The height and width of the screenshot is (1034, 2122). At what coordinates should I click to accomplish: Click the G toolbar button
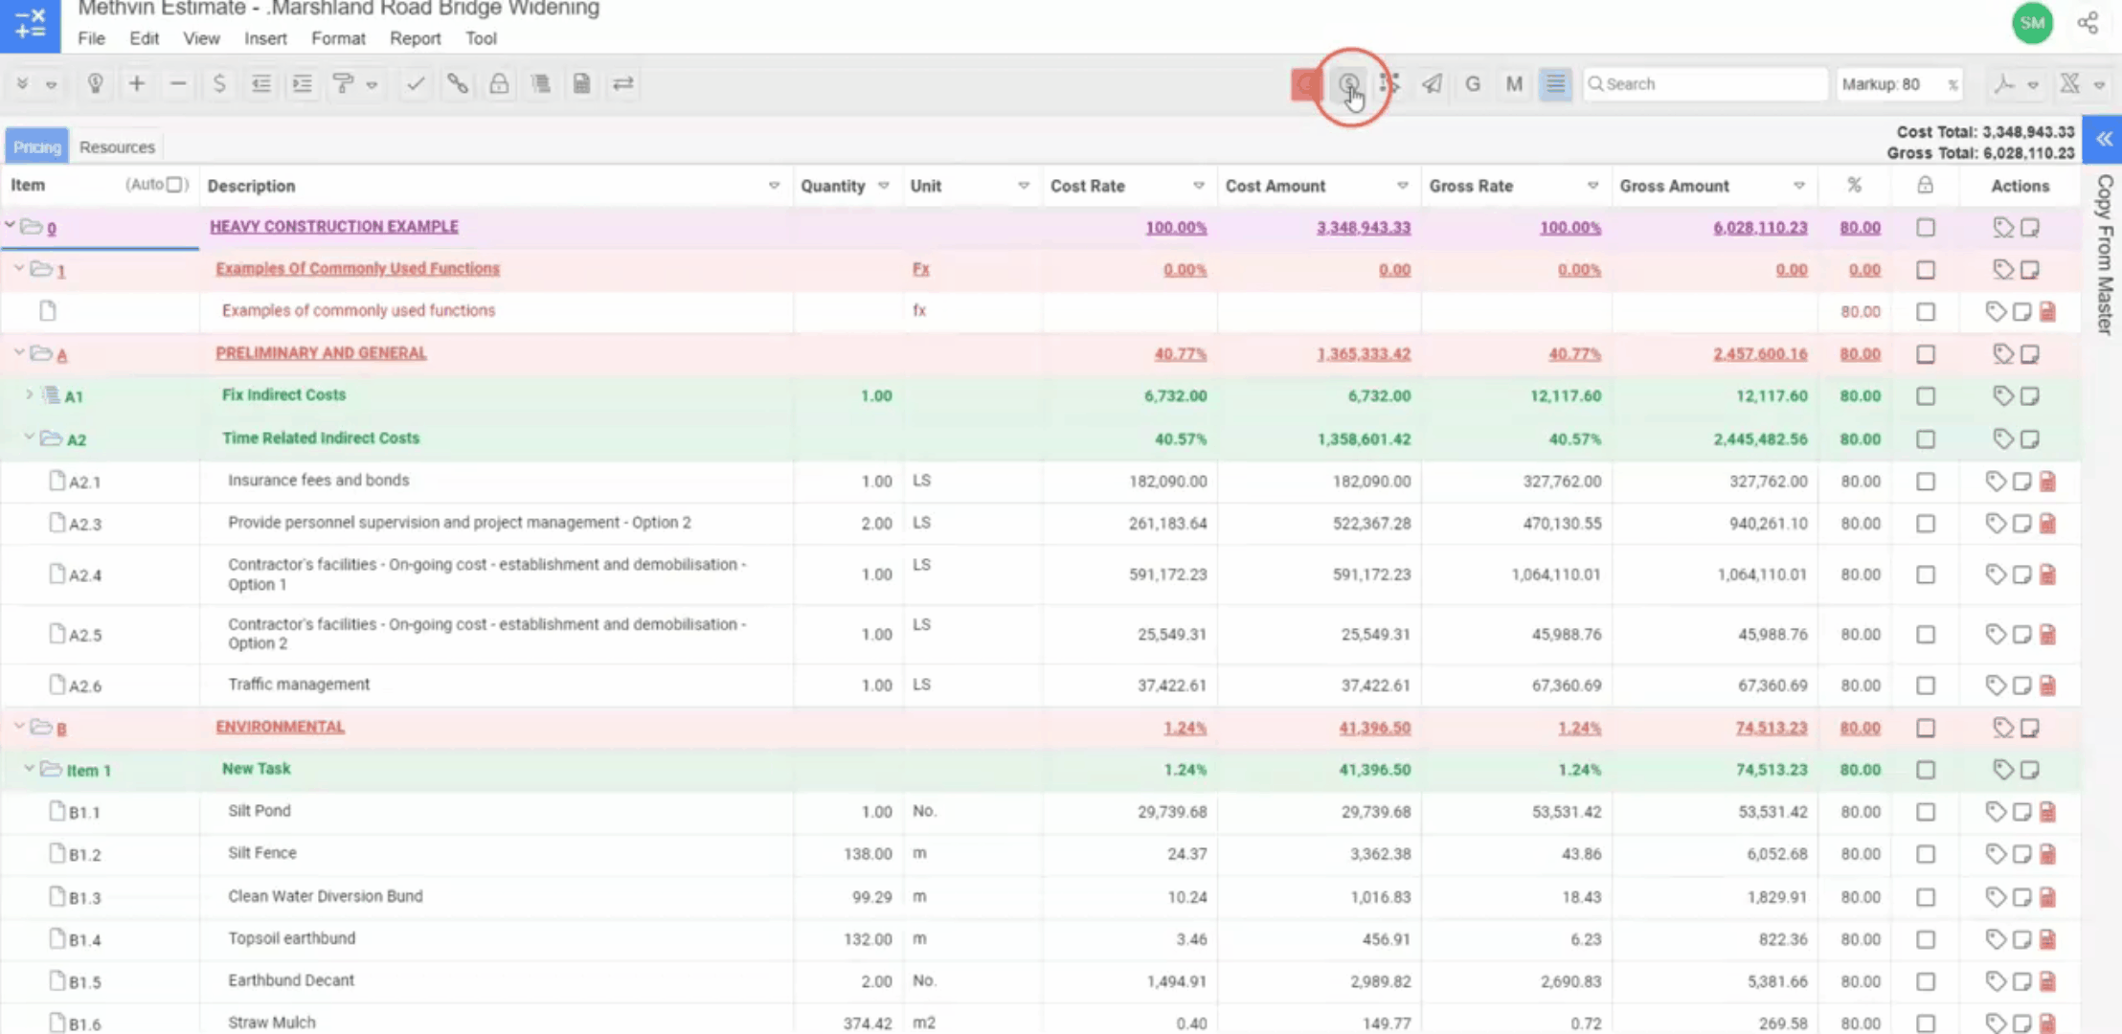coord(1473,84)
